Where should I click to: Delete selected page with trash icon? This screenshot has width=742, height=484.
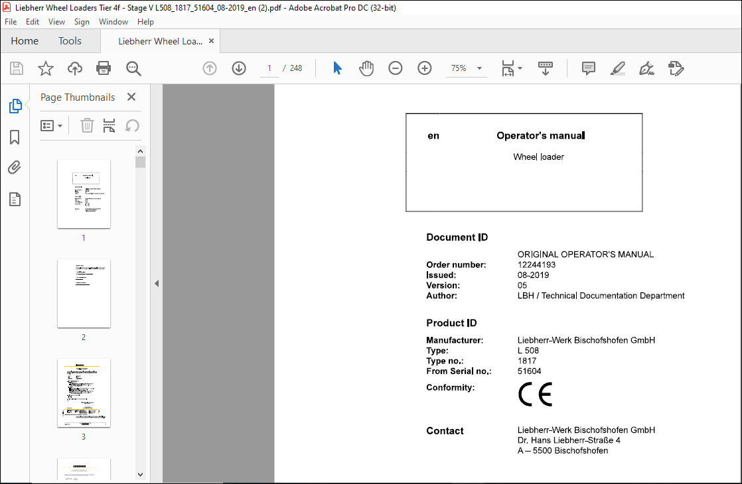click(x=87, y=126)
